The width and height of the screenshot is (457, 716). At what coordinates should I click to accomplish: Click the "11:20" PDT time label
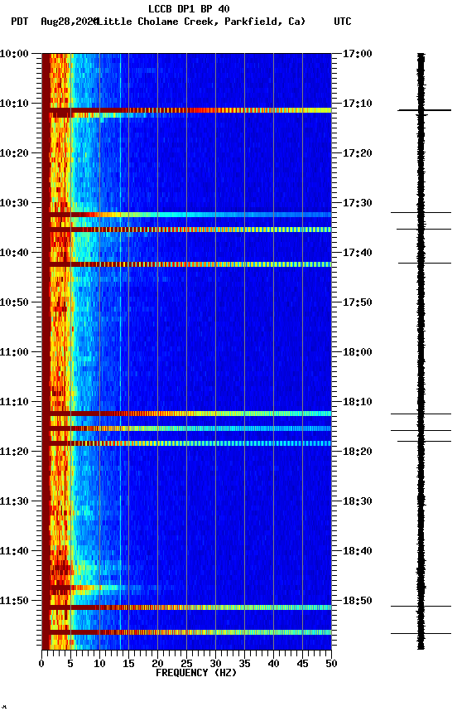pyautogui.click(x=14, y=452)
